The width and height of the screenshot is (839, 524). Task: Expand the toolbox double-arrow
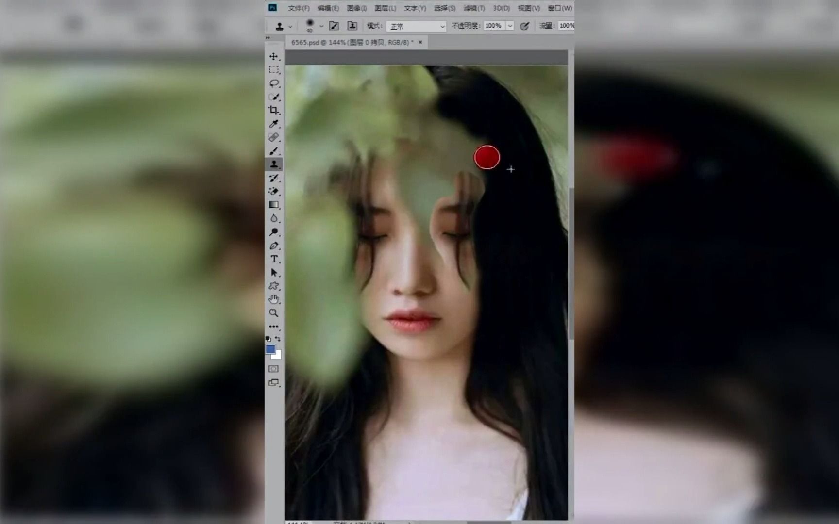click(x=268, y=38)
